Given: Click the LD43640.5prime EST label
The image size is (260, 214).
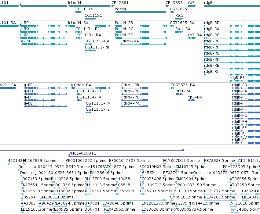Looking at the screenshot, I should (x=118, y=203).
